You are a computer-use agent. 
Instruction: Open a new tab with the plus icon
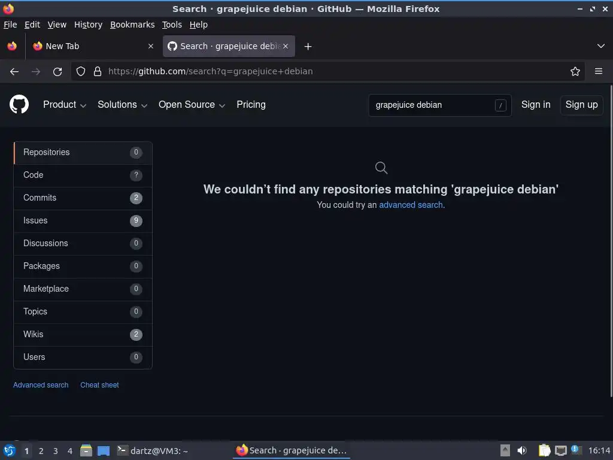pos(308,47)
